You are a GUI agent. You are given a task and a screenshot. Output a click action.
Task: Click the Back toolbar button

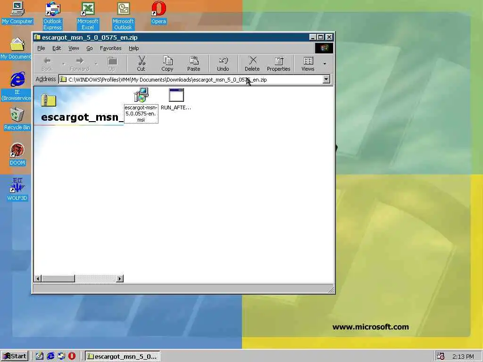point(47,64)
